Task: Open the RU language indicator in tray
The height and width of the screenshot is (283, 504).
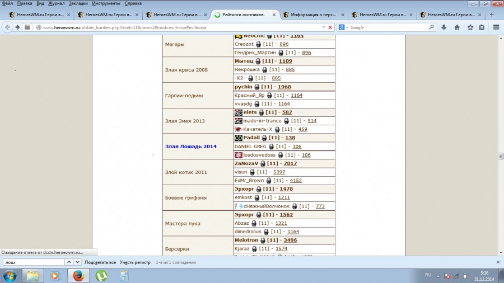Action: click(428, 275)
